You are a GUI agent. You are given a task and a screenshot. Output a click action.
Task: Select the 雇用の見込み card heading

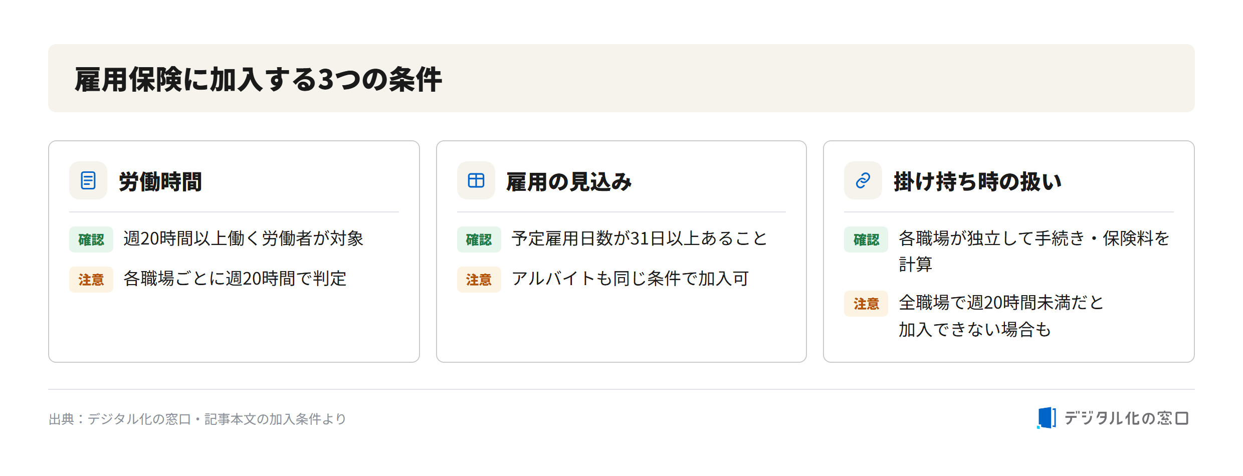[569, 181]
